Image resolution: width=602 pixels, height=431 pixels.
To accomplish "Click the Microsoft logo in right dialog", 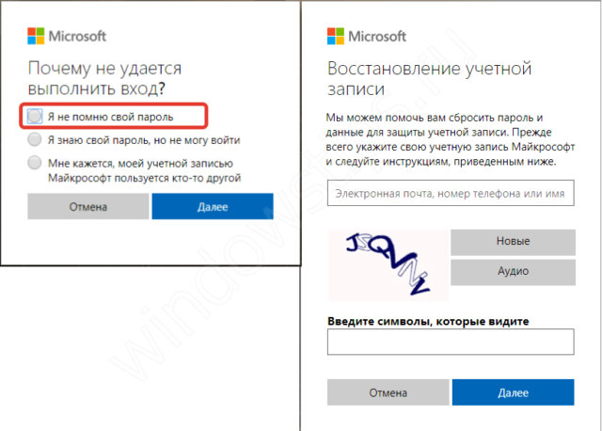I will pos(367,36).
